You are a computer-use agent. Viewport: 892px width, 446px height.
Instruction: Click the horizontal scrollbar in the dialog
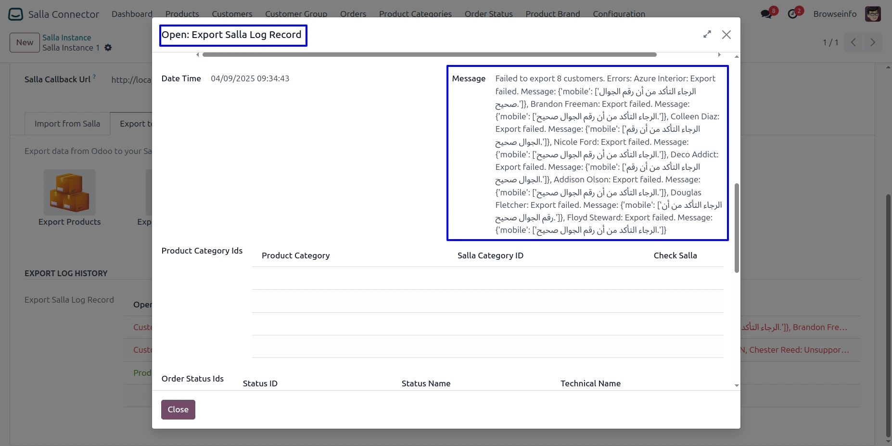pyautogui.click(x=429, y=55)
